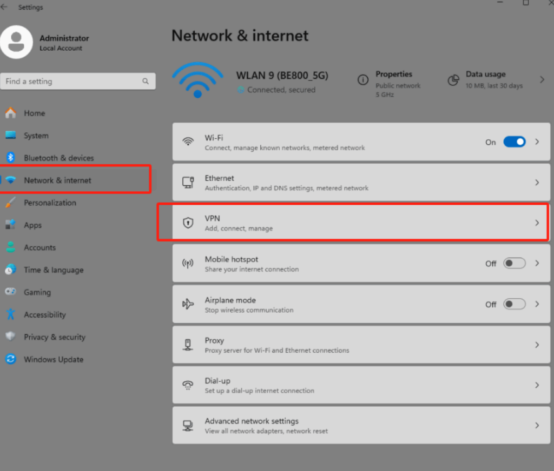Click the Accessibility sidebar icon
This screenshot has height=471, width=554.
tap(10, 314)
